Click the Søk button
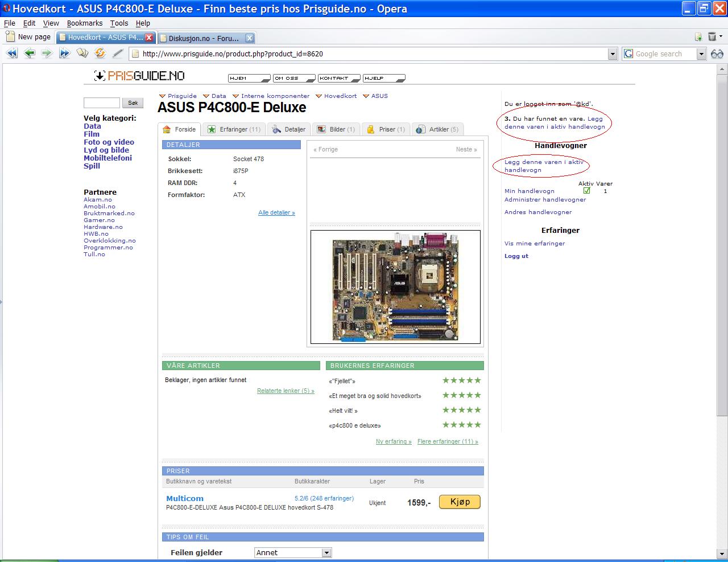This screenshot has width=728, height=562. pos(133,103)
